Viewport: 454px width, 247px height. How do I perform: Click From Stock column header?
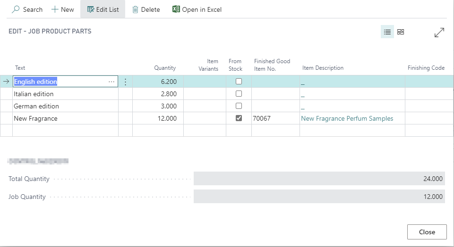(235, 65)
